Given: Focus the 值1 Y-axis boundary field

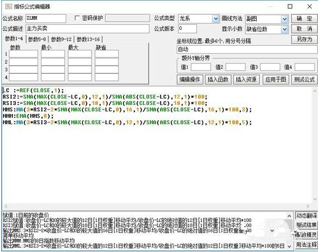Looking at the screenshot, I should [x=201, y=67].
